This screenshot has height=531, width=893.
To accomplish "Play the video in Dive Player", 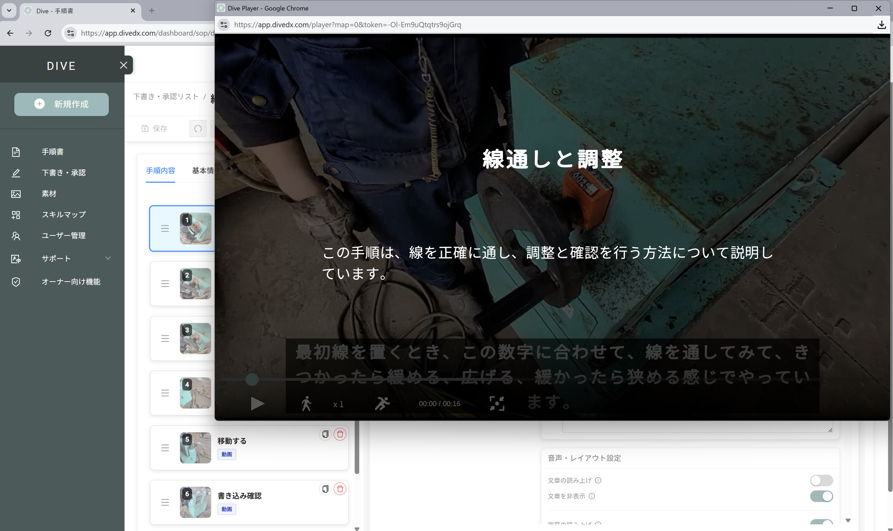I will [257, 403].
